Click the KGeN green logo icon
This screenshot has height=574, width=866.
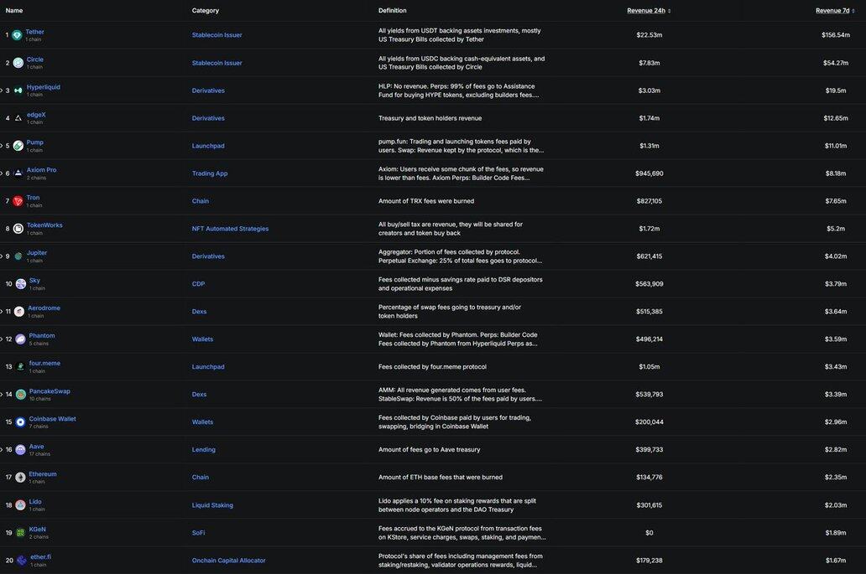[x=20, y=533]
